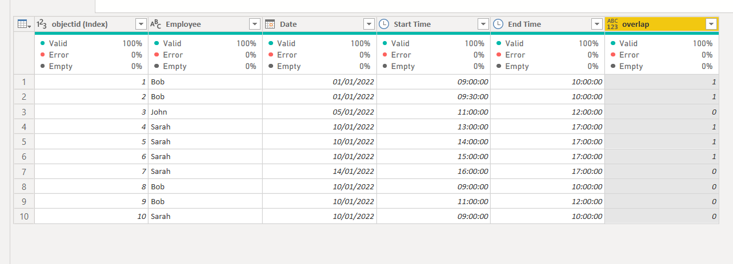
Task: Click overlap cell value 0 in row 3
Action: 662,112
